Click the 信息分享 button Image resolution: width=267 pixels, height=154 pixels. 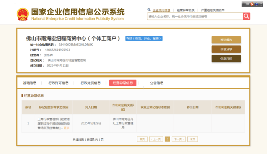tap(226, 49)
